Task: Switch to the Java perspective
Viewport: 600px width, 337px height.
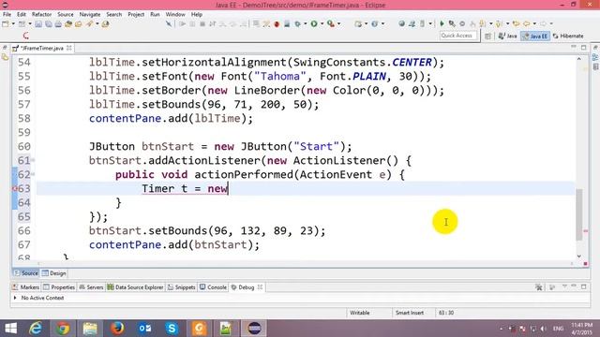Action: (x=507, y=36)
